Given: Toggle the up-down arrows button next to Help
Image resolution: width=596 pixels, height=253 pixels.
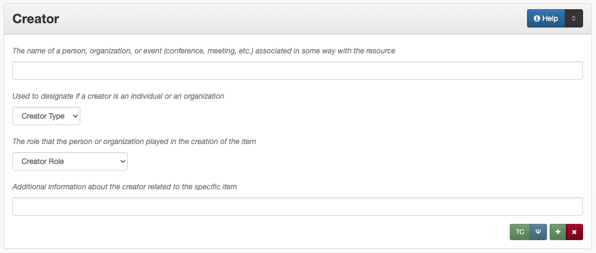Looking at the screenshot, I should point(574,18).
